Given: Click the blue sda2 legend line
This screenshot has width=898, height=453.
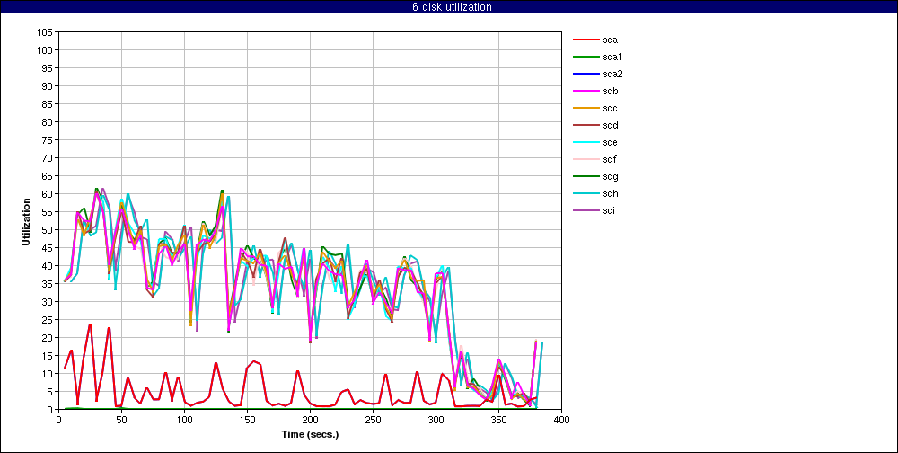Looking at the screenshot, I should [585, 74].
